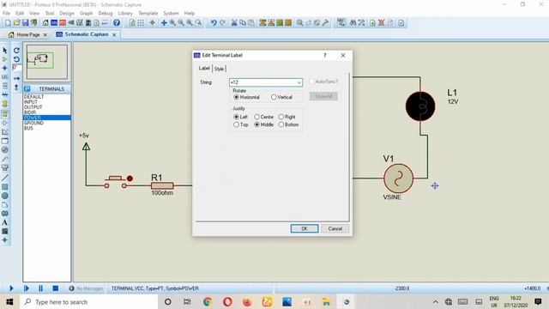Select the 2D Graphics Line tool
The width and height of the screenshot is (549, 309).
pos(5,178)
